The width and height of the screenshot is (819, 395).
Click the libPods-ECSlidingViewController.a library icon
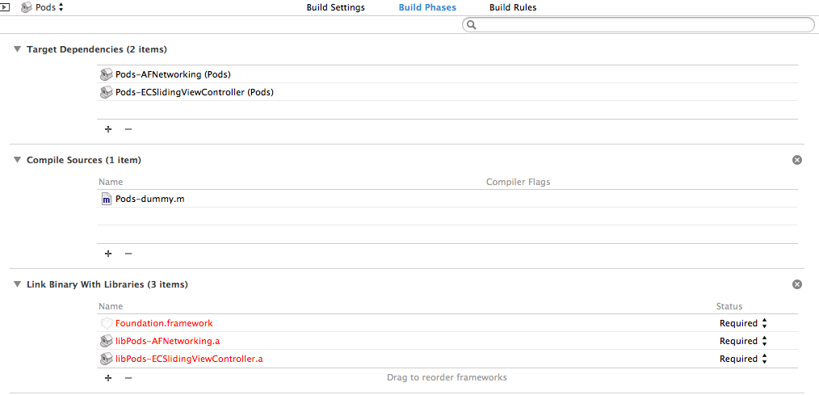pos(106,359)
